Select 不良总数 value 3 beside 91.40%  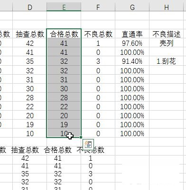click(98, 61)
